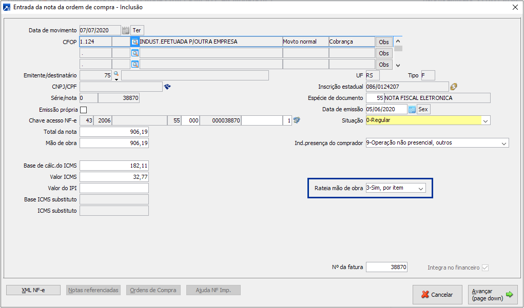Click app icon in the title bar
This screenshot has width=524, height=308.
click(x=6, y=7)
